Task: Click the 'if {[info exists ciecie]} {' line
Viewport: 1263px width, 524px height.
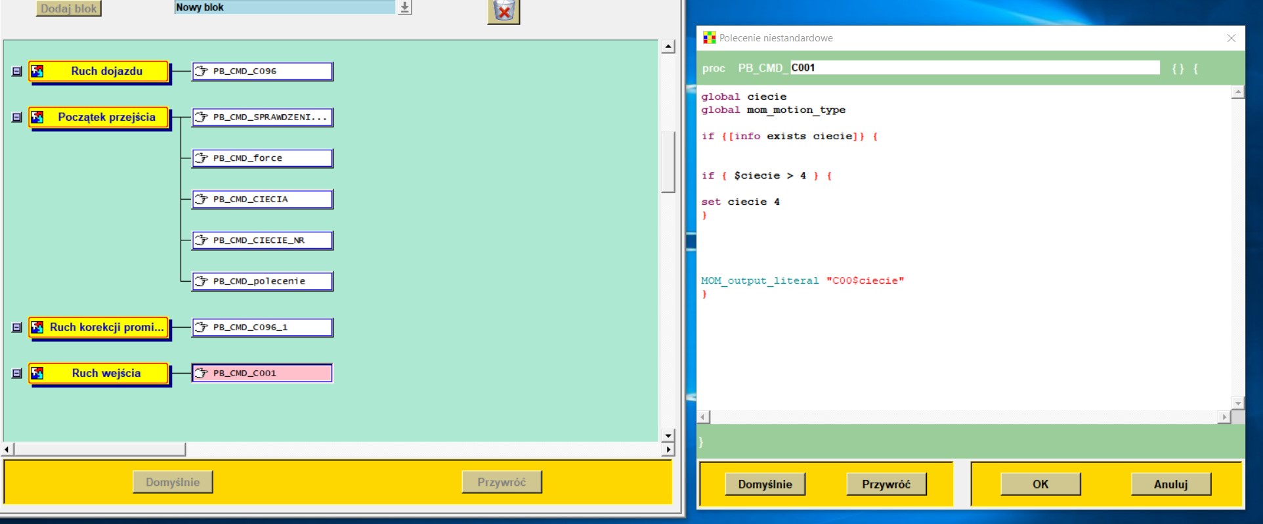Action: 790,136
